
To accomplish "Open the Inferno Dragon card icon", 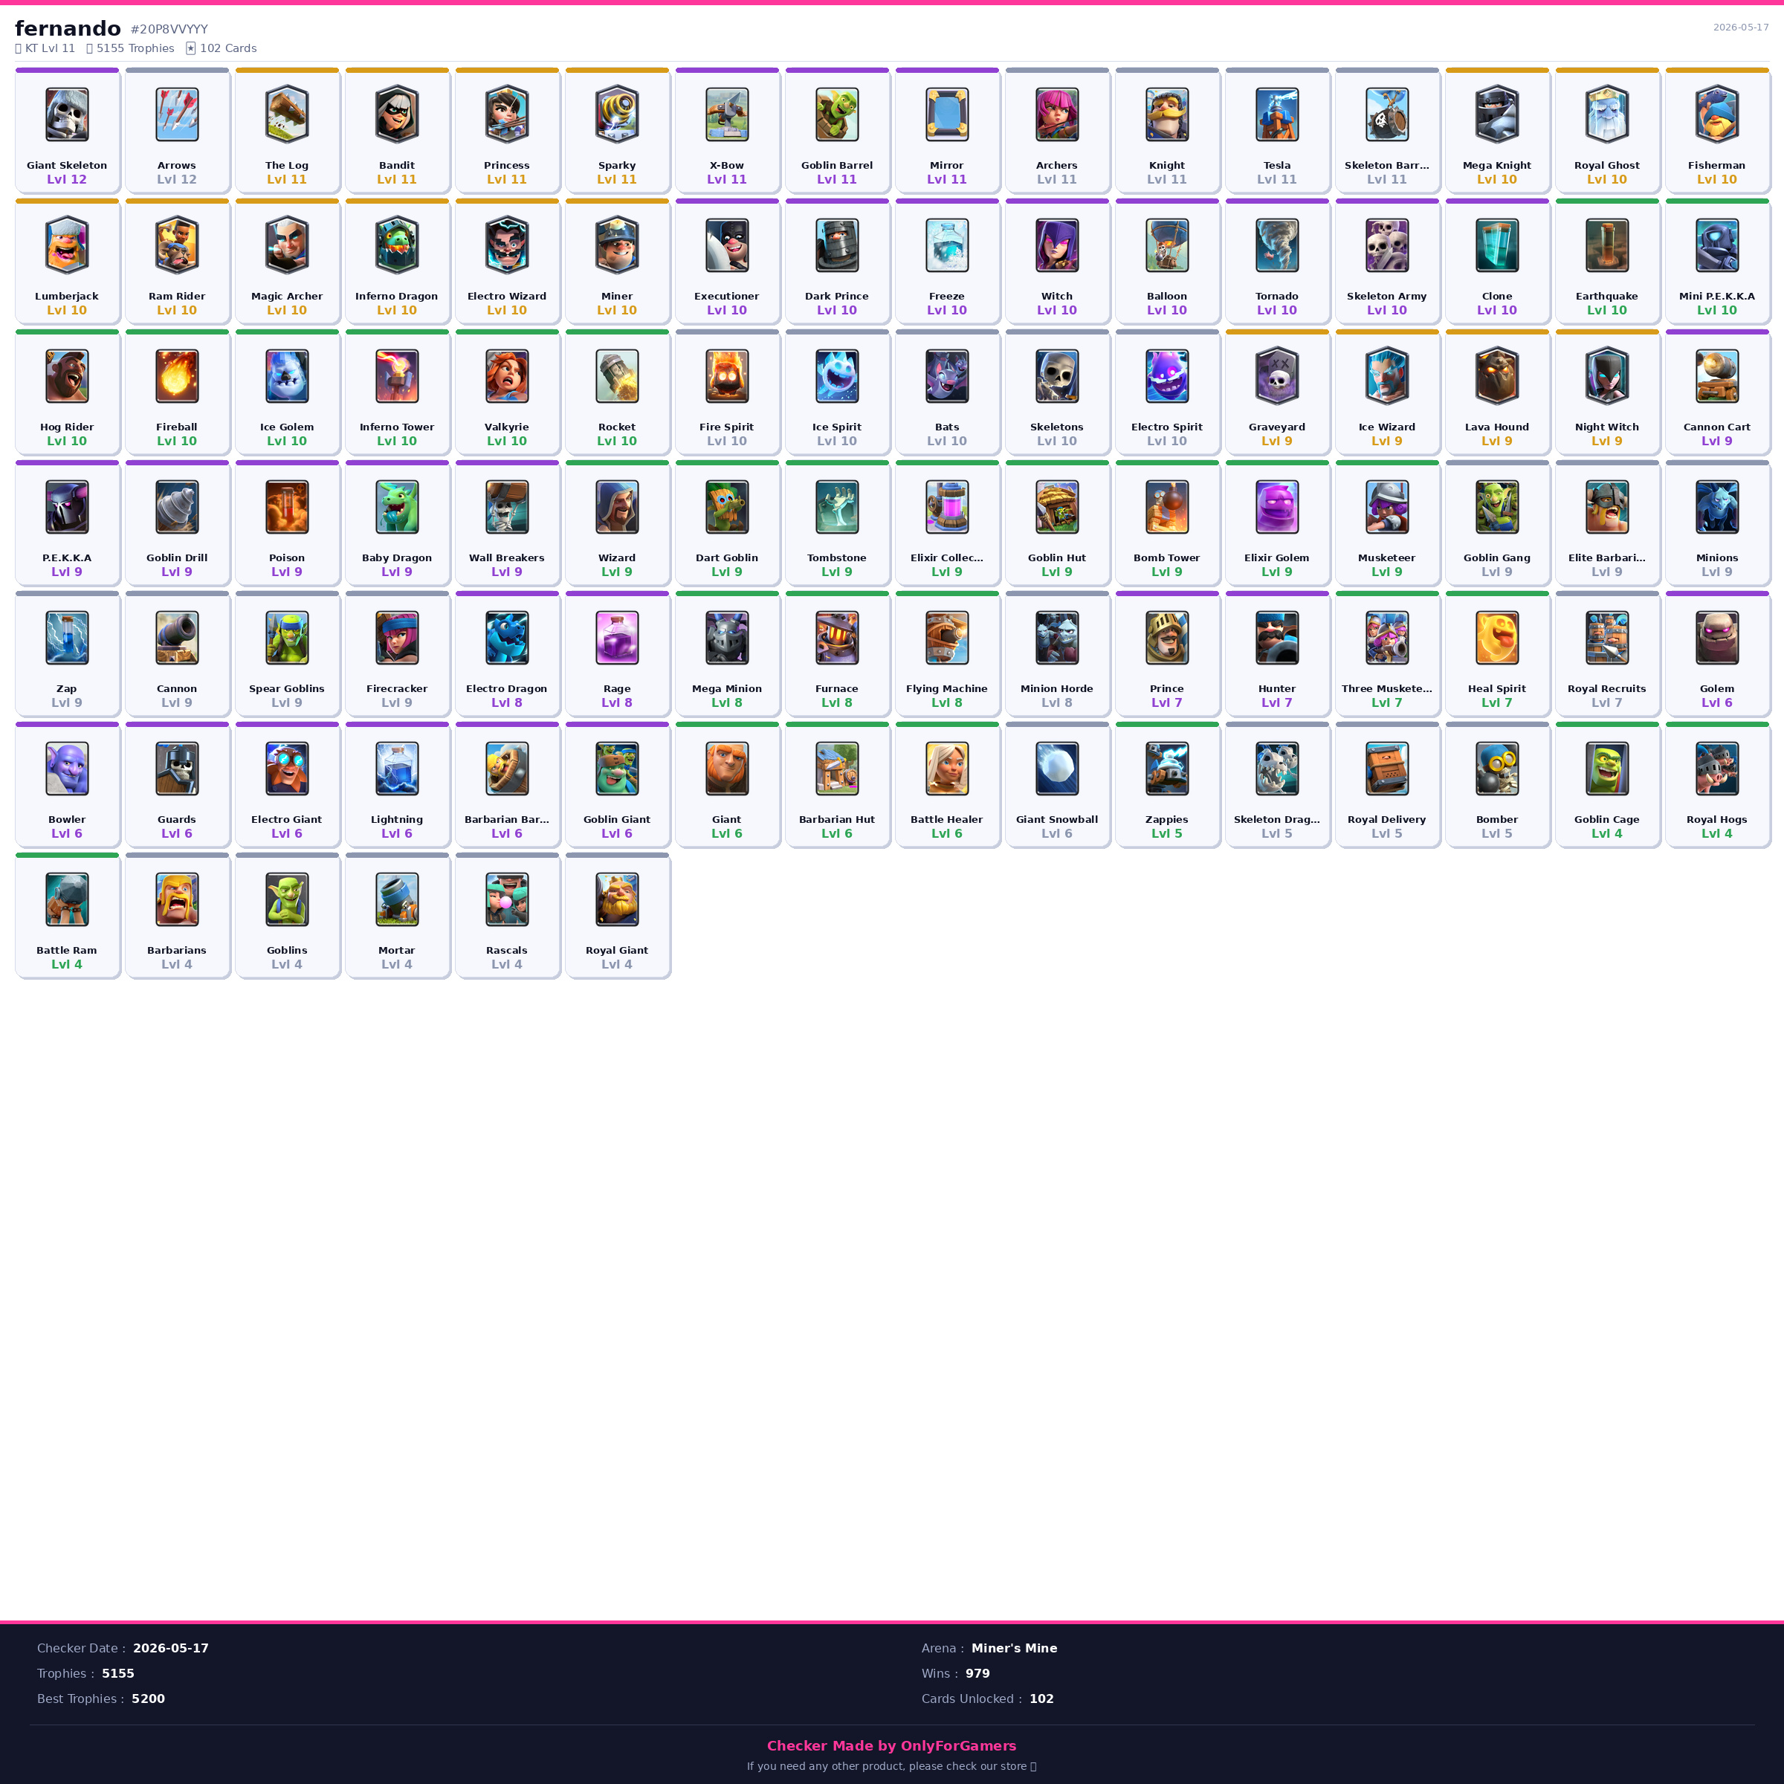I will tap(397, 245).
